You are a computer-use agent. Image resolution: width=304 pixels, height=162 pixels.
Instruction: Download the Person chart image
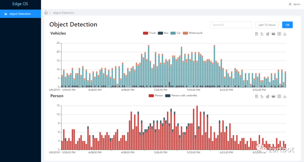(285, 96)
